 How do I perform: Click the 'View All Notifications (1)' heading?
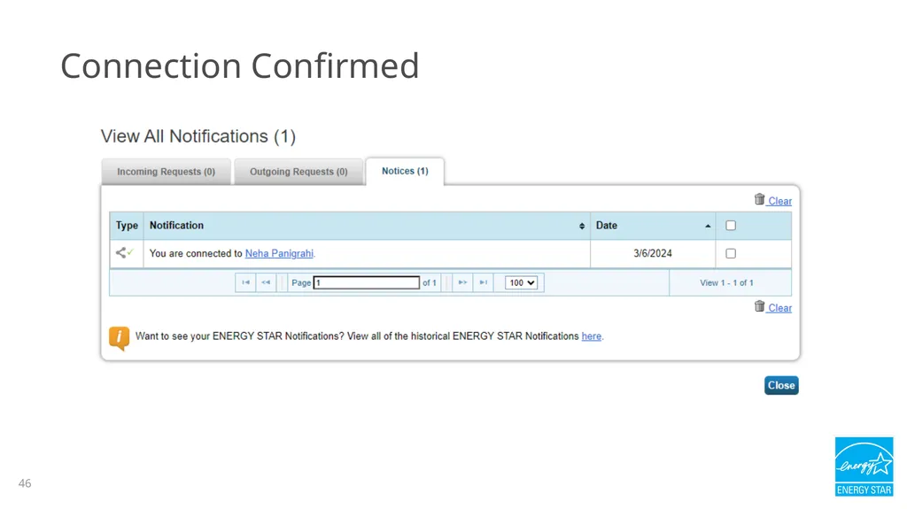pyautogui.click(x=198, y=136)
